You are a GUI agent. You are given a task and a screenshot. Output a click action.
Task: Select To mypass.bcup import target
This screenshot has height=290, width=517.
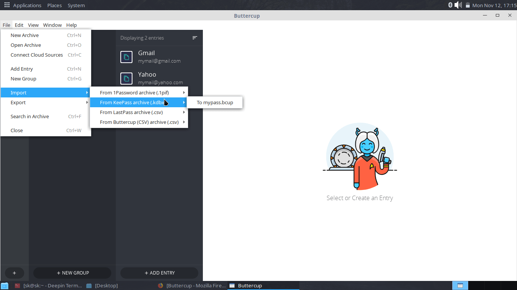click(215, 102)
